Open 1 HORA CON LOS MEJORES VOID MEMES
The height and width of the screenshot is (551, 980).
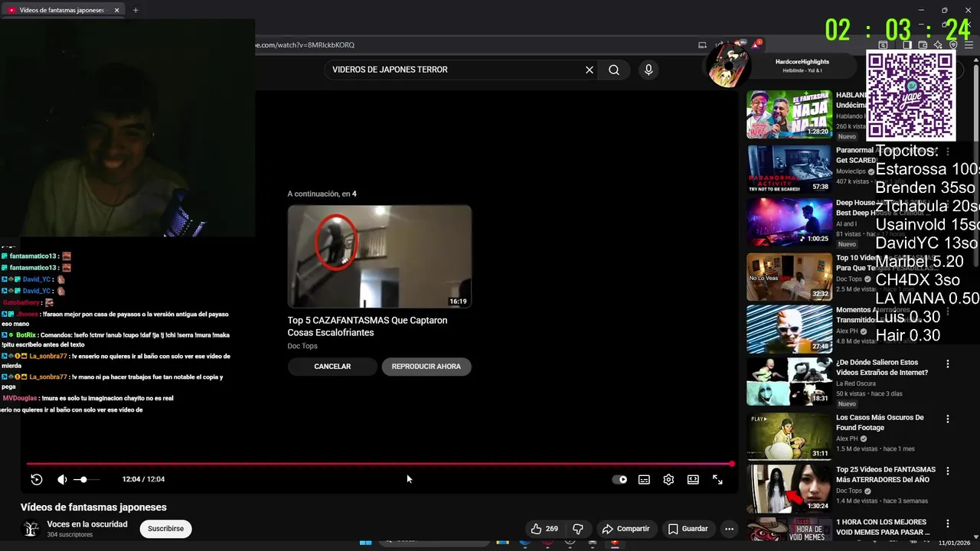884,527
